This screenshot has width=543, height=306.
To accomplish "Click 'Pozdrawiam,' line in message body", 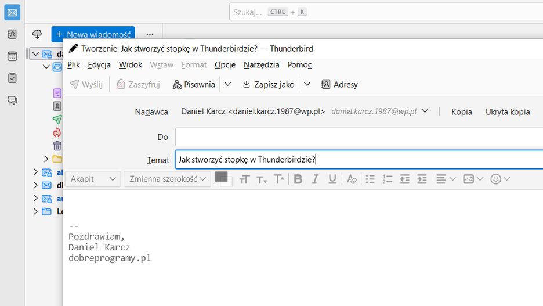I will pos(96,237).
